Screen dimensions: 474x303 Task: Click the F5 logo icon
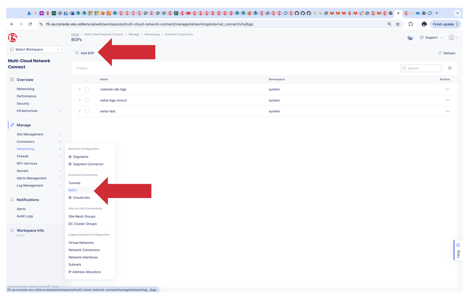click(13, 37)
